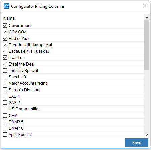Uncheck the GOV SOA checkbox
This screenshot has height=150, width=151.
[x=5, y=32]
